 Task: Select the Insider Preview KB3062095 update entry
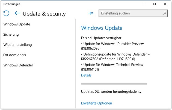click(x=112, y=46)
